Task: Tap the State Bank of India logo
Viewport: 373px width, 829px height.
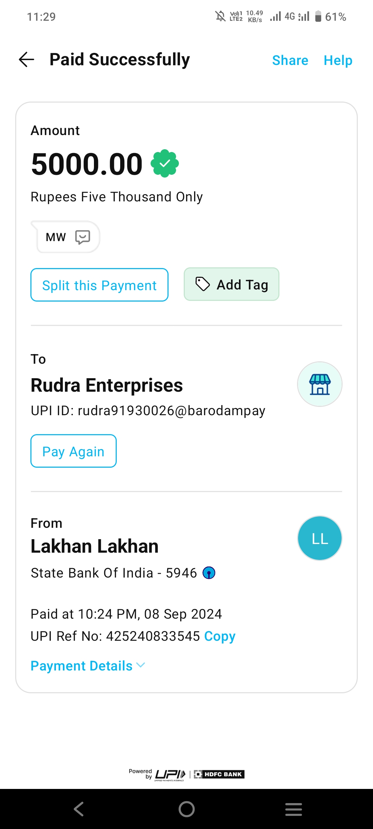Action: [x=209, y=573]
